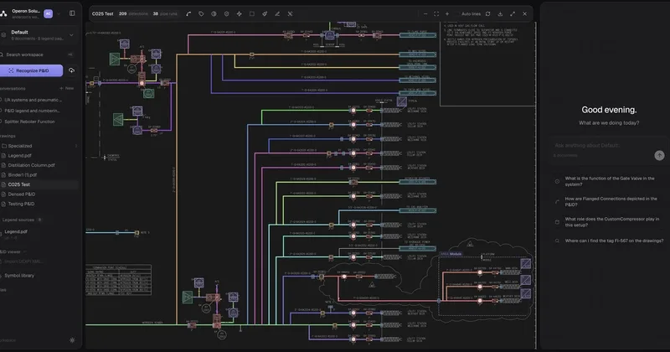
Task: Select Legend.pdf under Legend sources
Action: coord(16,231)
